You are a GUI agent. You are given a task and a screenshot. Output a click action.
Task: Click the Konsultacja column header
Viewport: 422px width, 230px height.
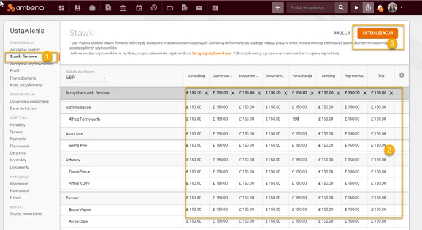[x=302, y=76]
